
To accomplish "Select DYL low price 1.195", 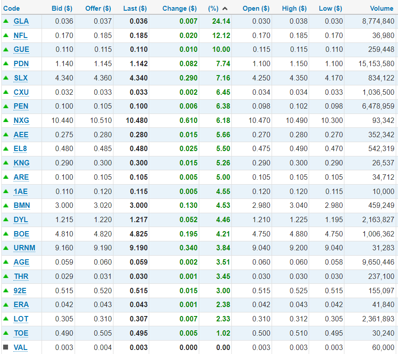I will 334,219.
